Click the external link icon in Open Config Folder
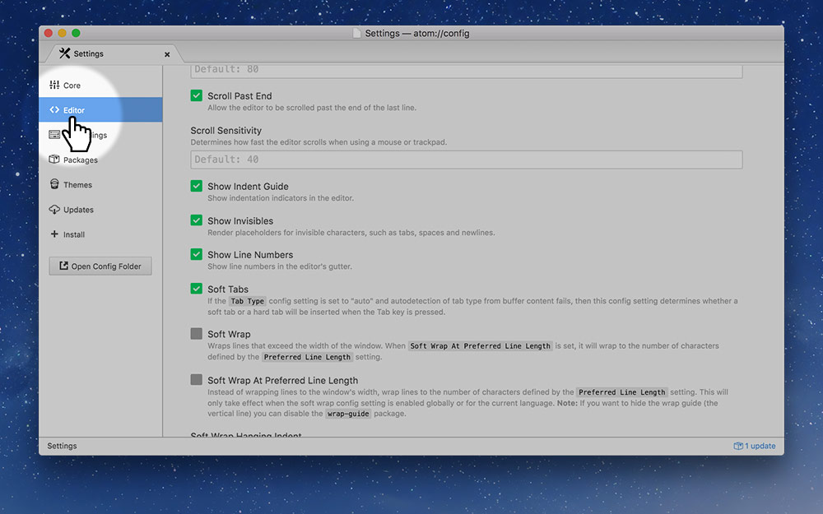 63,266
